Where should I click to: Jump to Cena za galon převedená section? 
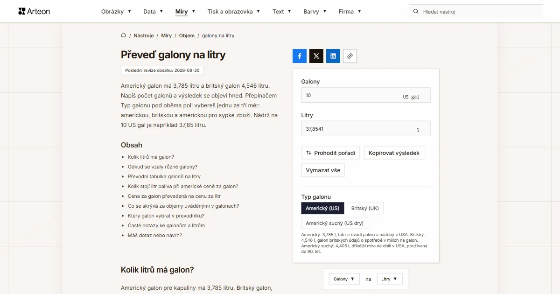pyautogui.click(x=174, y=196)
